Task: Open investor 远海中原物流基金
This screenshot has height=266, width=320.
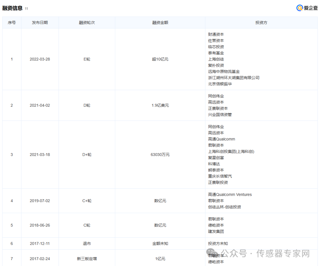Action: coord(224,72)
